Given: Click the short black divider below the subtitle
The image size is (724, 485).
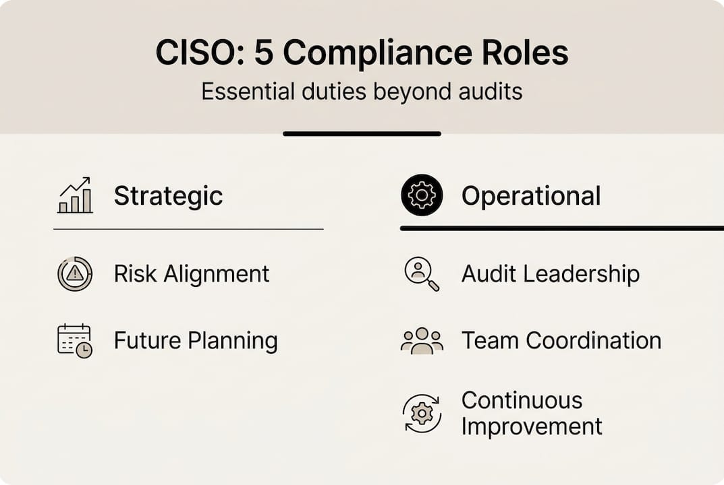Looking at the screenshot, I should (362, 133).
